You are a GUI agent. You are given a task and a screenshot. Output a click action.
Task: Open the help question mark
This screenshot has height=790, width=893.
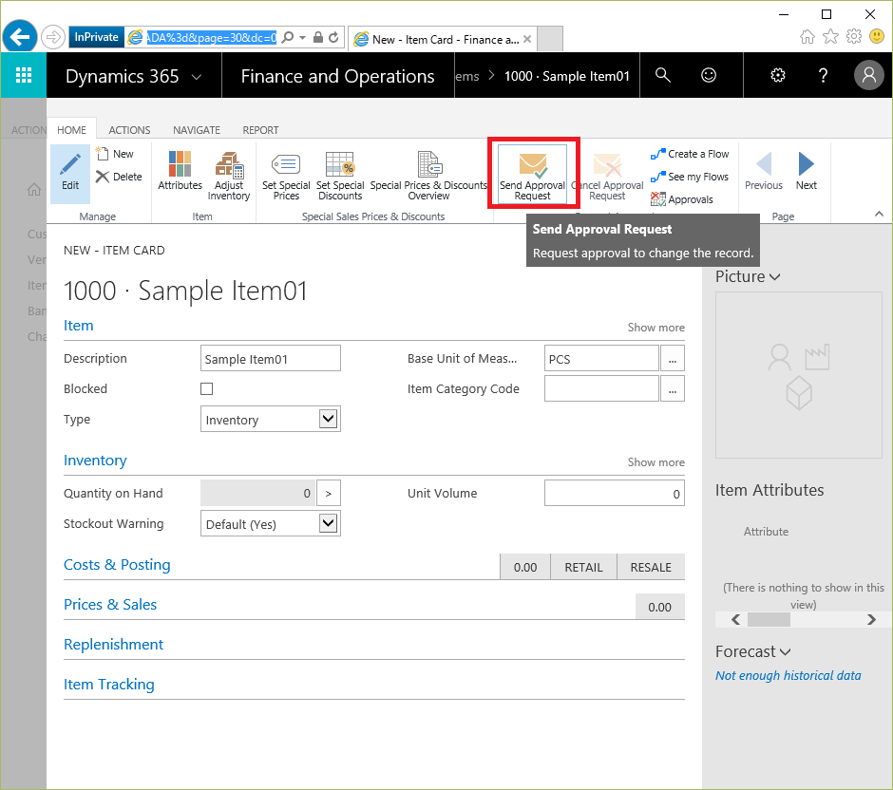823,75
